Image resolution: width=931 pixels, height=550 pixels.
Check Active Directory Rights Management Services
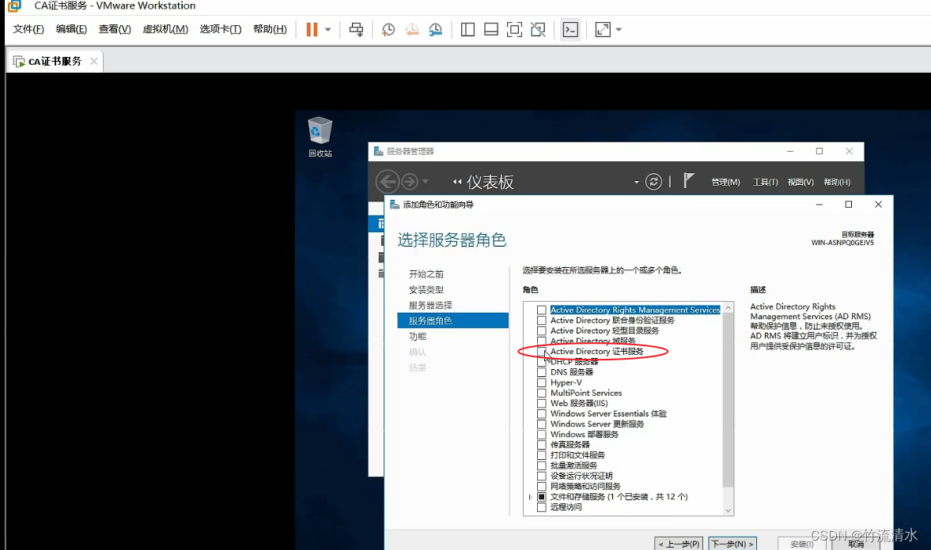click(542, 310)
